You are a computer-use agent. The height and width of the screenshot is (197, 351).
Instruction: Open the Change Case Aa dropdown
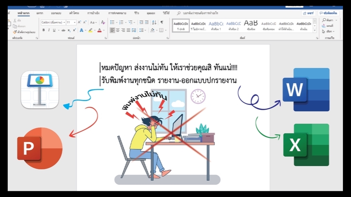pos(93,22)
